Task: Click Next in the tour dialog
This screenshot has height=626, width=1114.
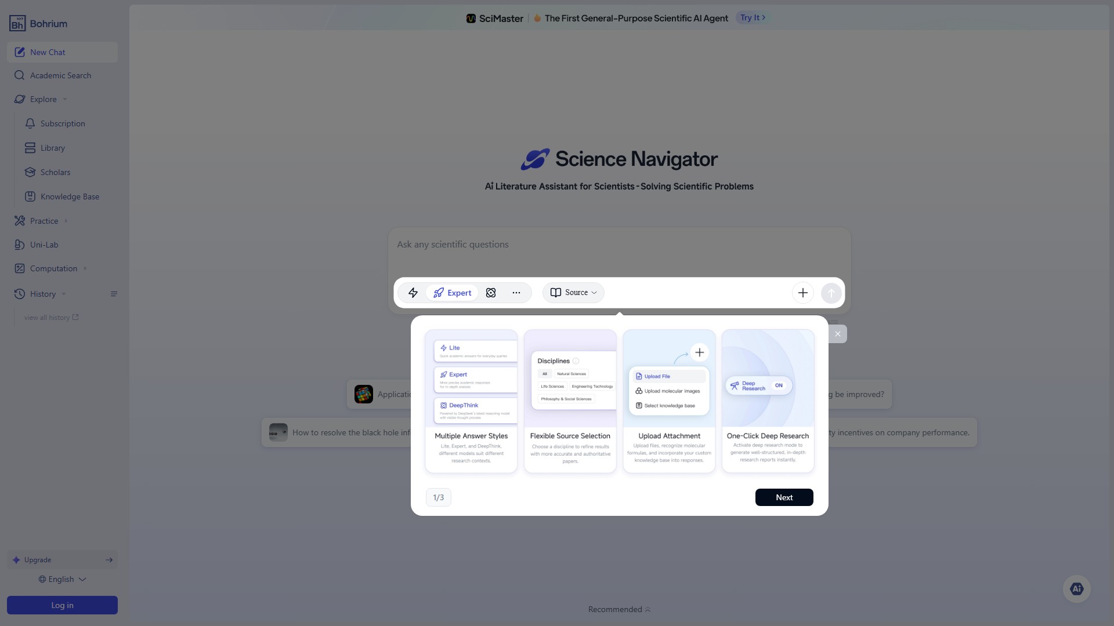Action: pyautogui.click(x=784, y=497)
